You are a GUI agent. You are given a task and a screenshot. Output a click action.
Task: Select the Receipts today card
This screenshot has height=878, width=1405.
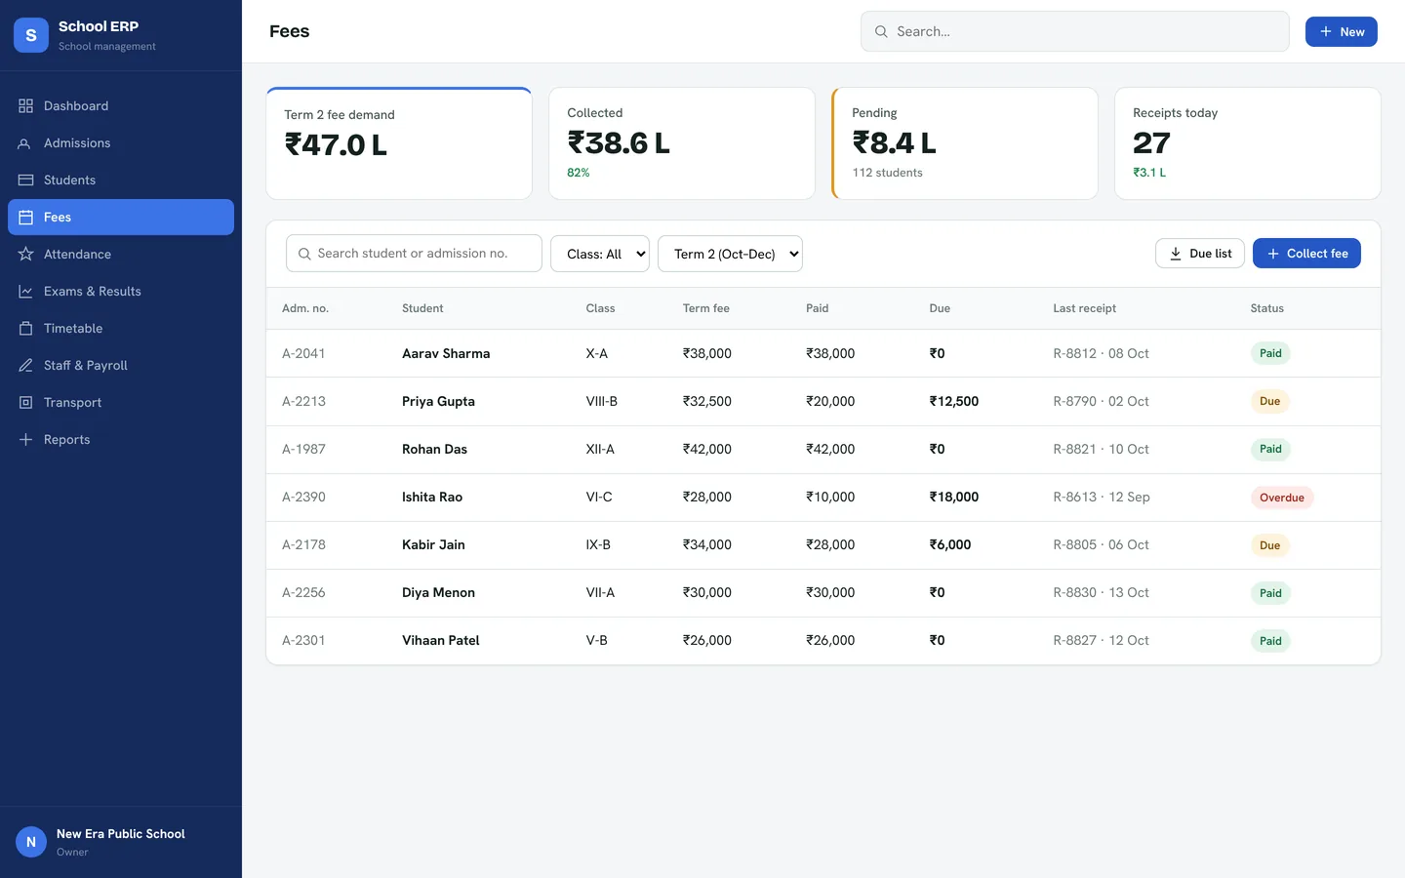click(x=1248, y=143)
